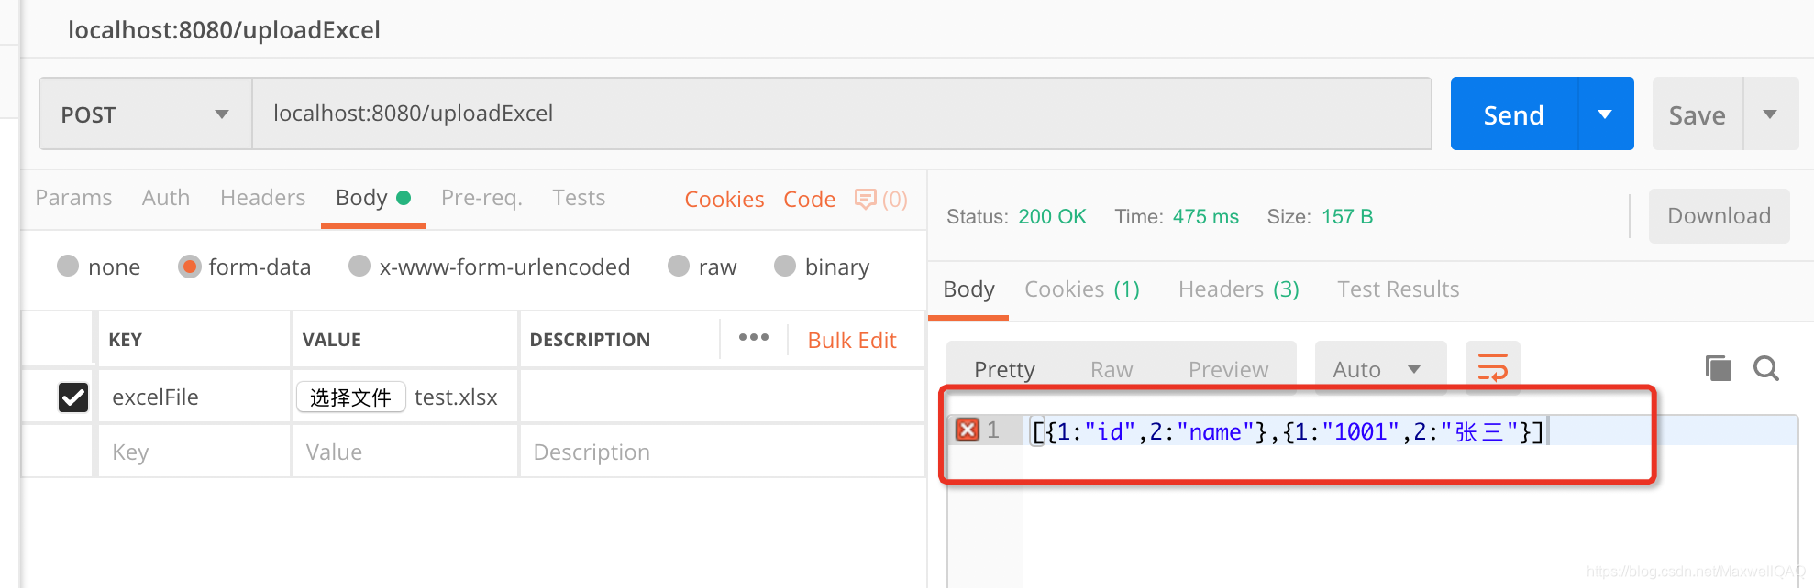Copy response body with the copy icon
This screenshot has width=1814, height=588.
coord(1718,368)
